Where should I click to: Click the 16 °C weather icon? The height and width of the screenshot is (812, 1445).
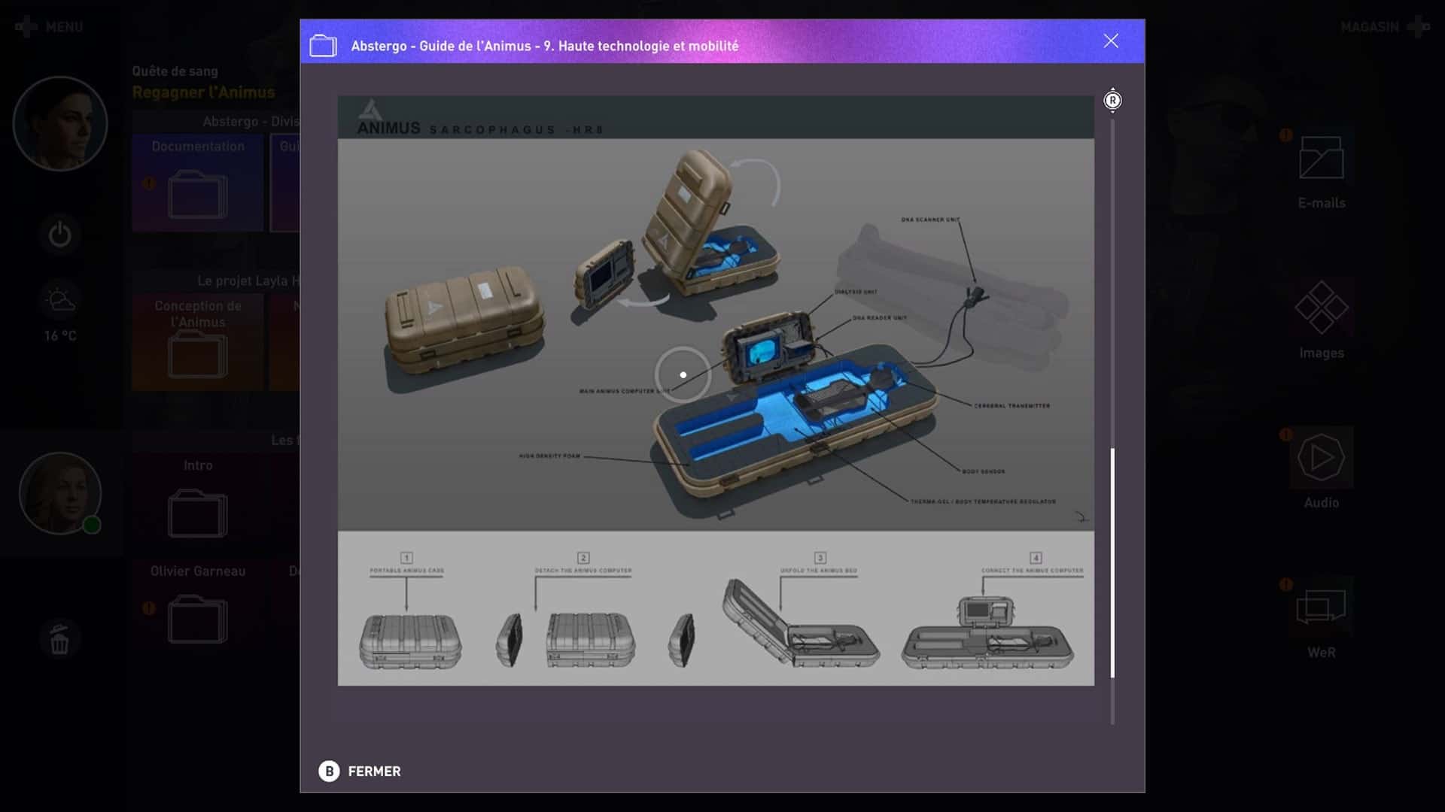tap(60, 301)
